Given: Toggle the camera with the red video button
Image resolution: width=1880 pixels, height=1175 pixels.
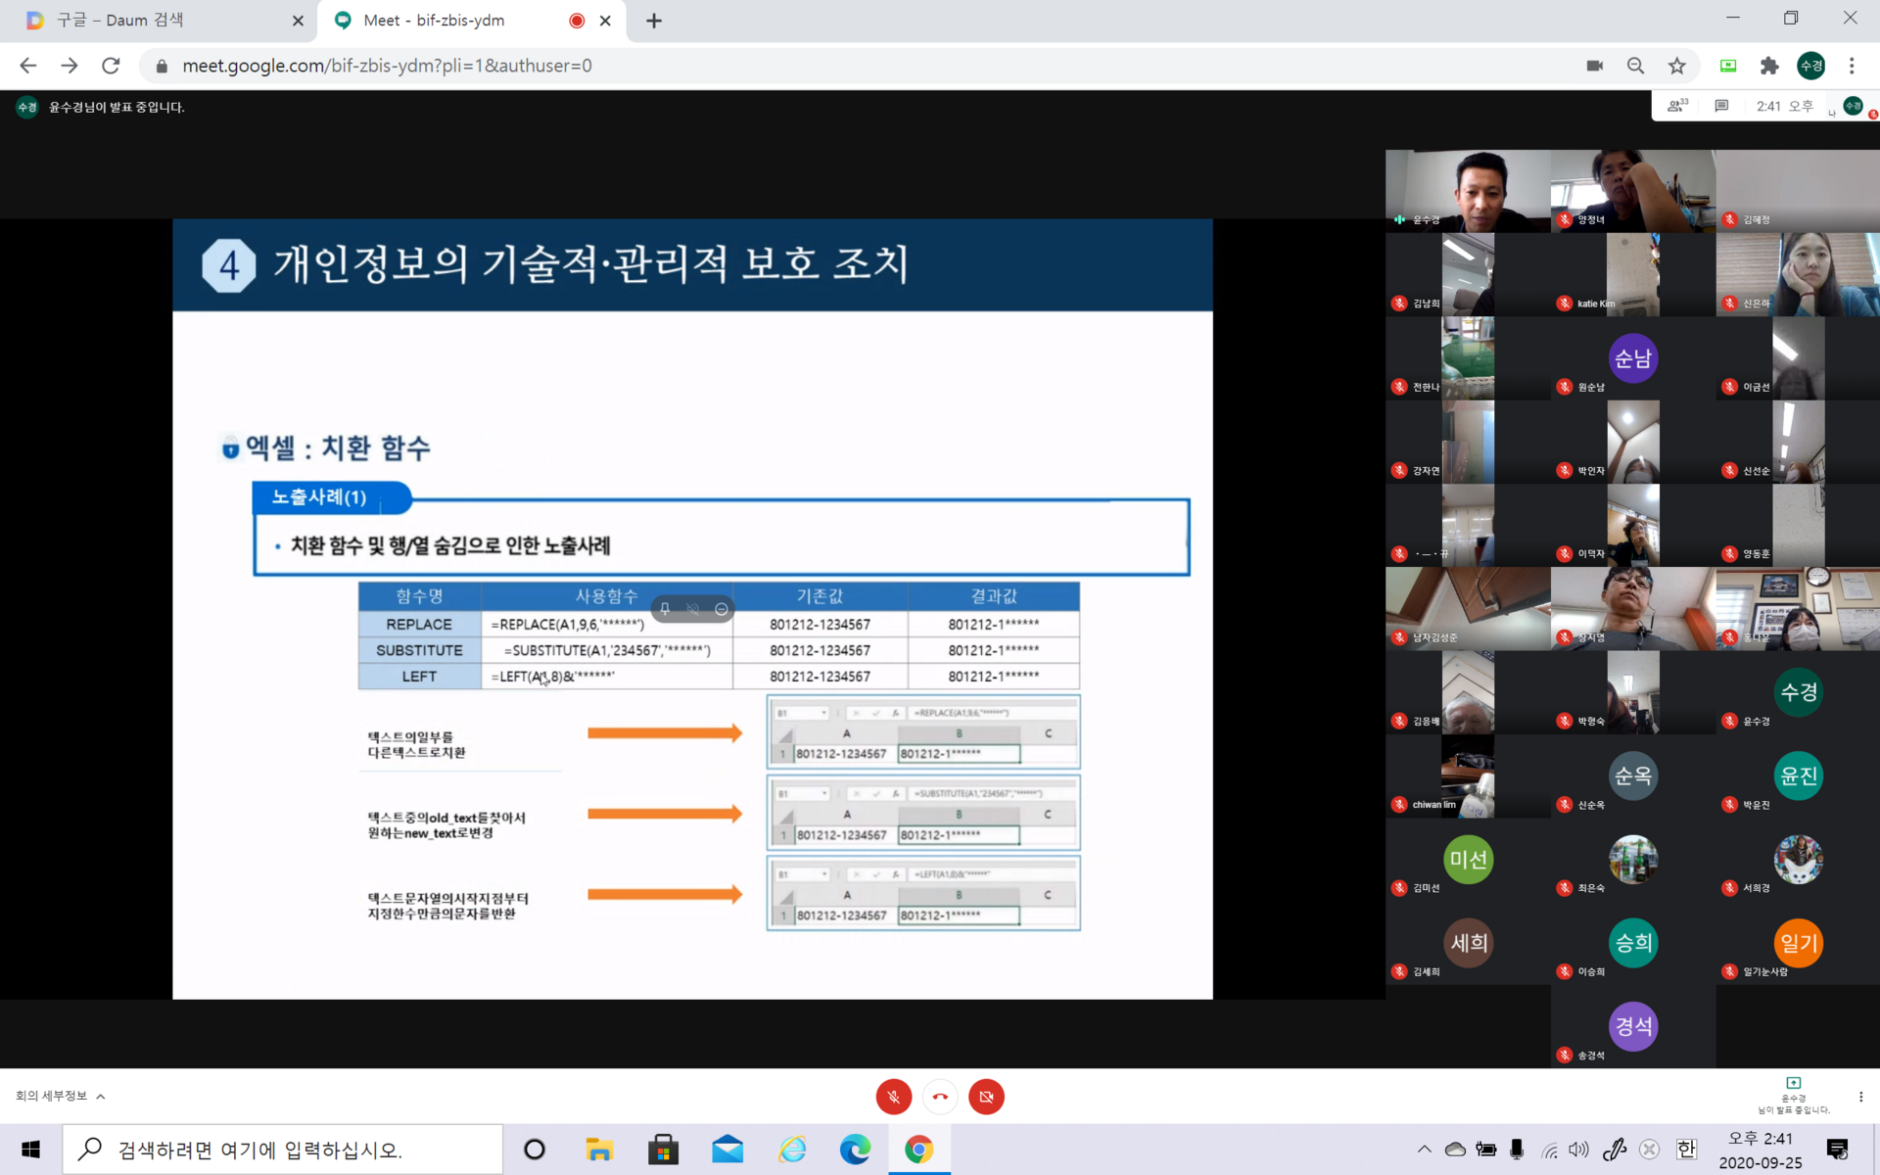Looking at the screenshot, I should pyautogui.click(x=986, y=1097).
